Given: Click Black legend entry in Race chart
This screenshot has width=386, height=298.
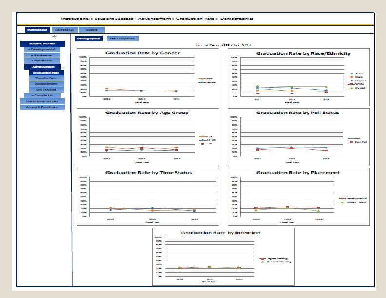Looking at the screenshot, I should [356, 77].
